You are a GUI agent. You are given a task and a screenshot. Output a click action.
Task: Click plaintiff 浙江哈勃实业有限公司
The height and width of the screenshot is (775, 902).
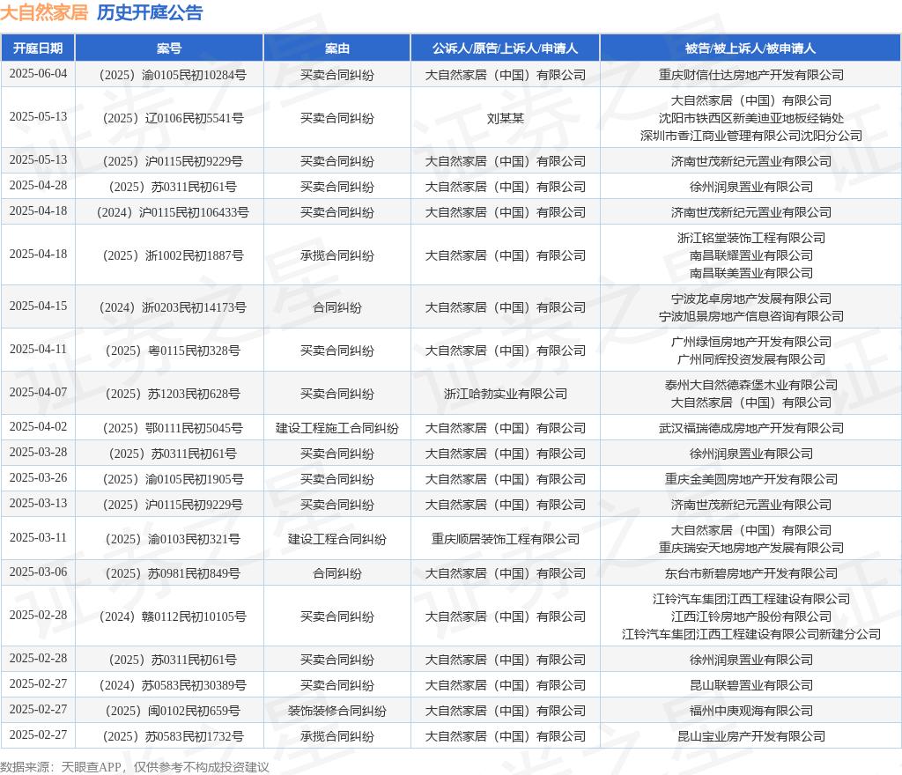click(505, 394)
